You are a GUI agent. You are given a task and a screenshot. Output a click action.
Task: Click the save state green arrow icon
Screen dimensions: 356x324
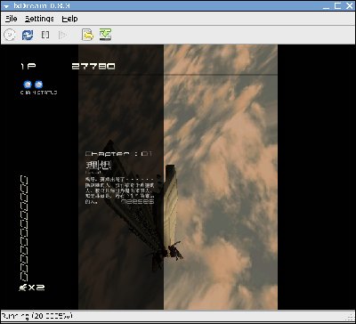(x=105, y=35)
